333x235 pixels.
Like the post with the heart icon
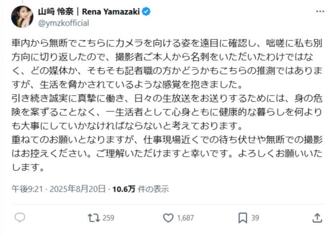click(168, 217)
